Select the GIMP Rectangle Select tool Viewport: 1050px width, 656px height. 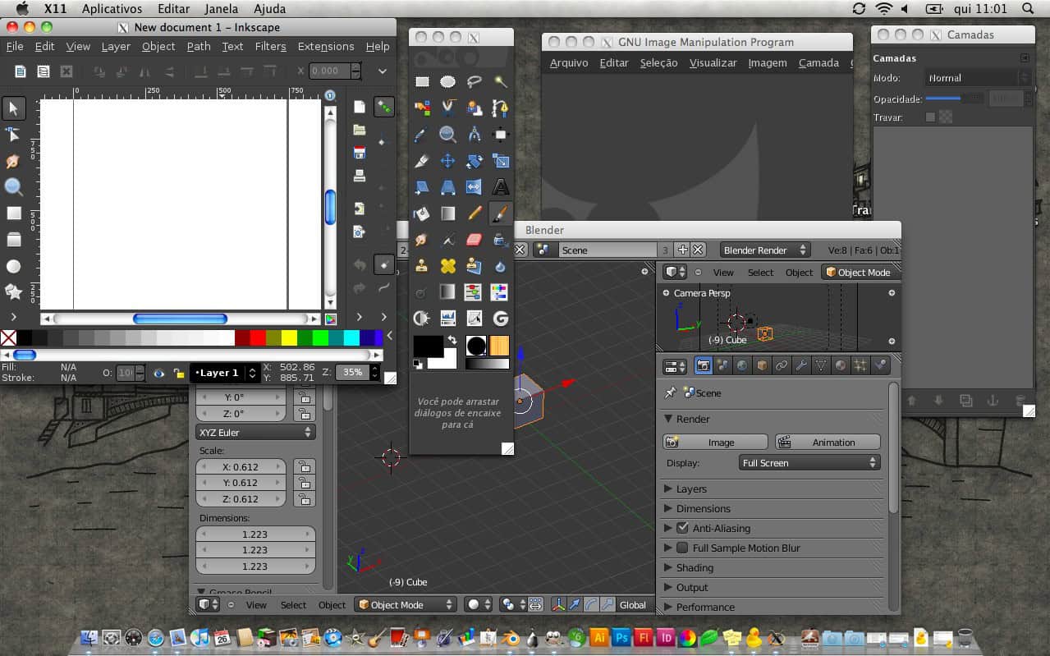(422, 82)
